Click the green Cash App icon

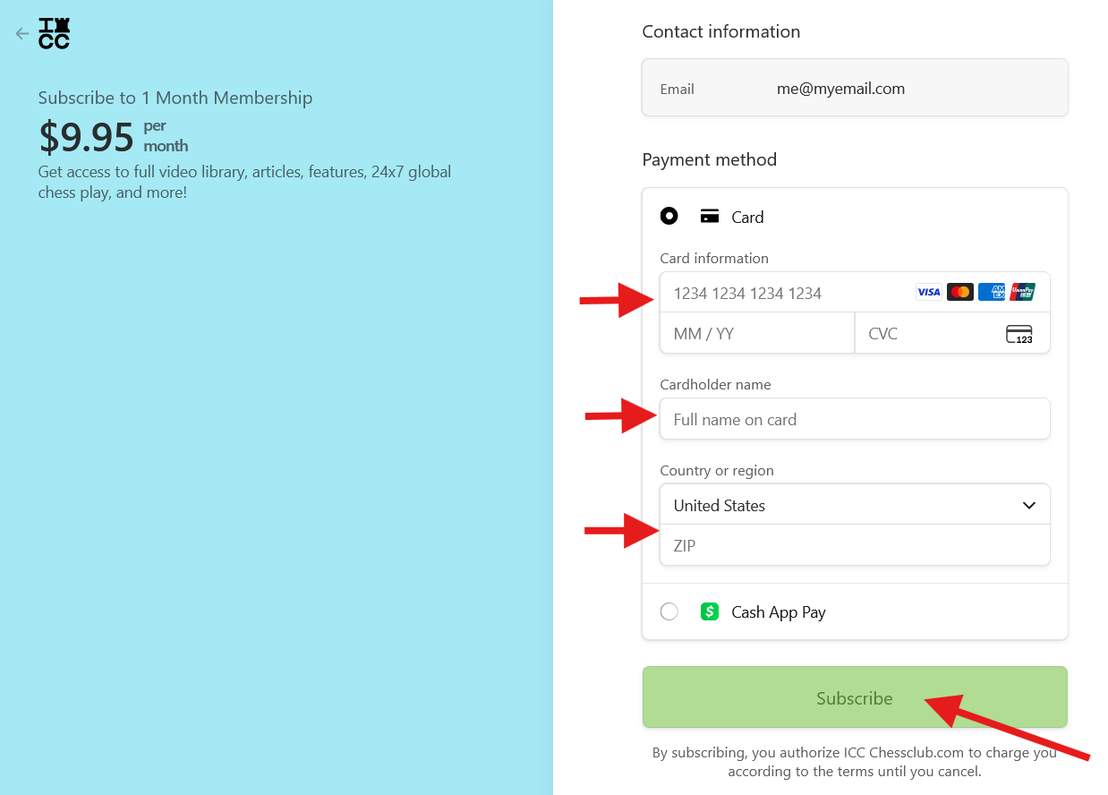(710, 611)
